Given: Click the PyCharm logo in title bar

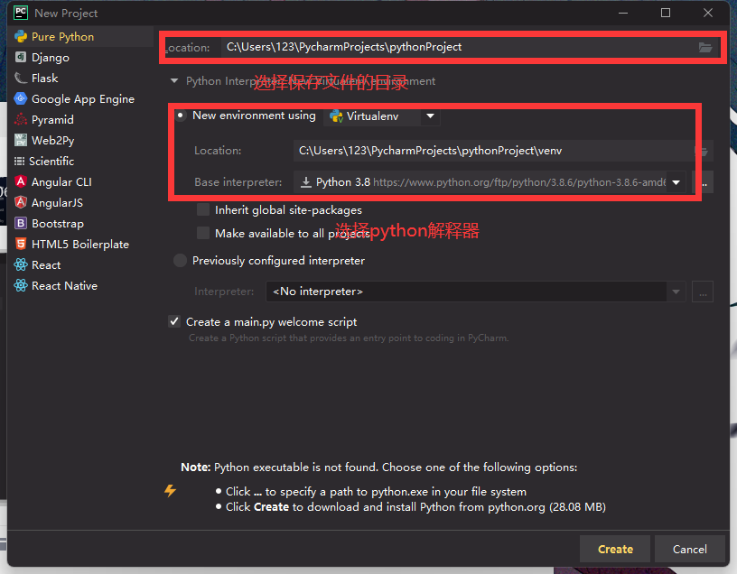Looking at the screenshot, I should pos(21,13).
